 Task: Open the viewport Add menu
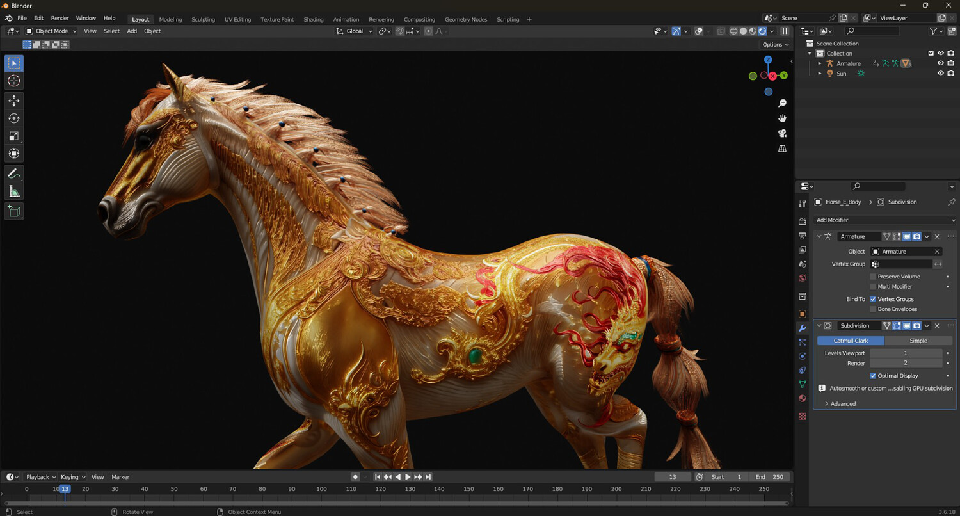pyautogui.click(x=132, y=31)
